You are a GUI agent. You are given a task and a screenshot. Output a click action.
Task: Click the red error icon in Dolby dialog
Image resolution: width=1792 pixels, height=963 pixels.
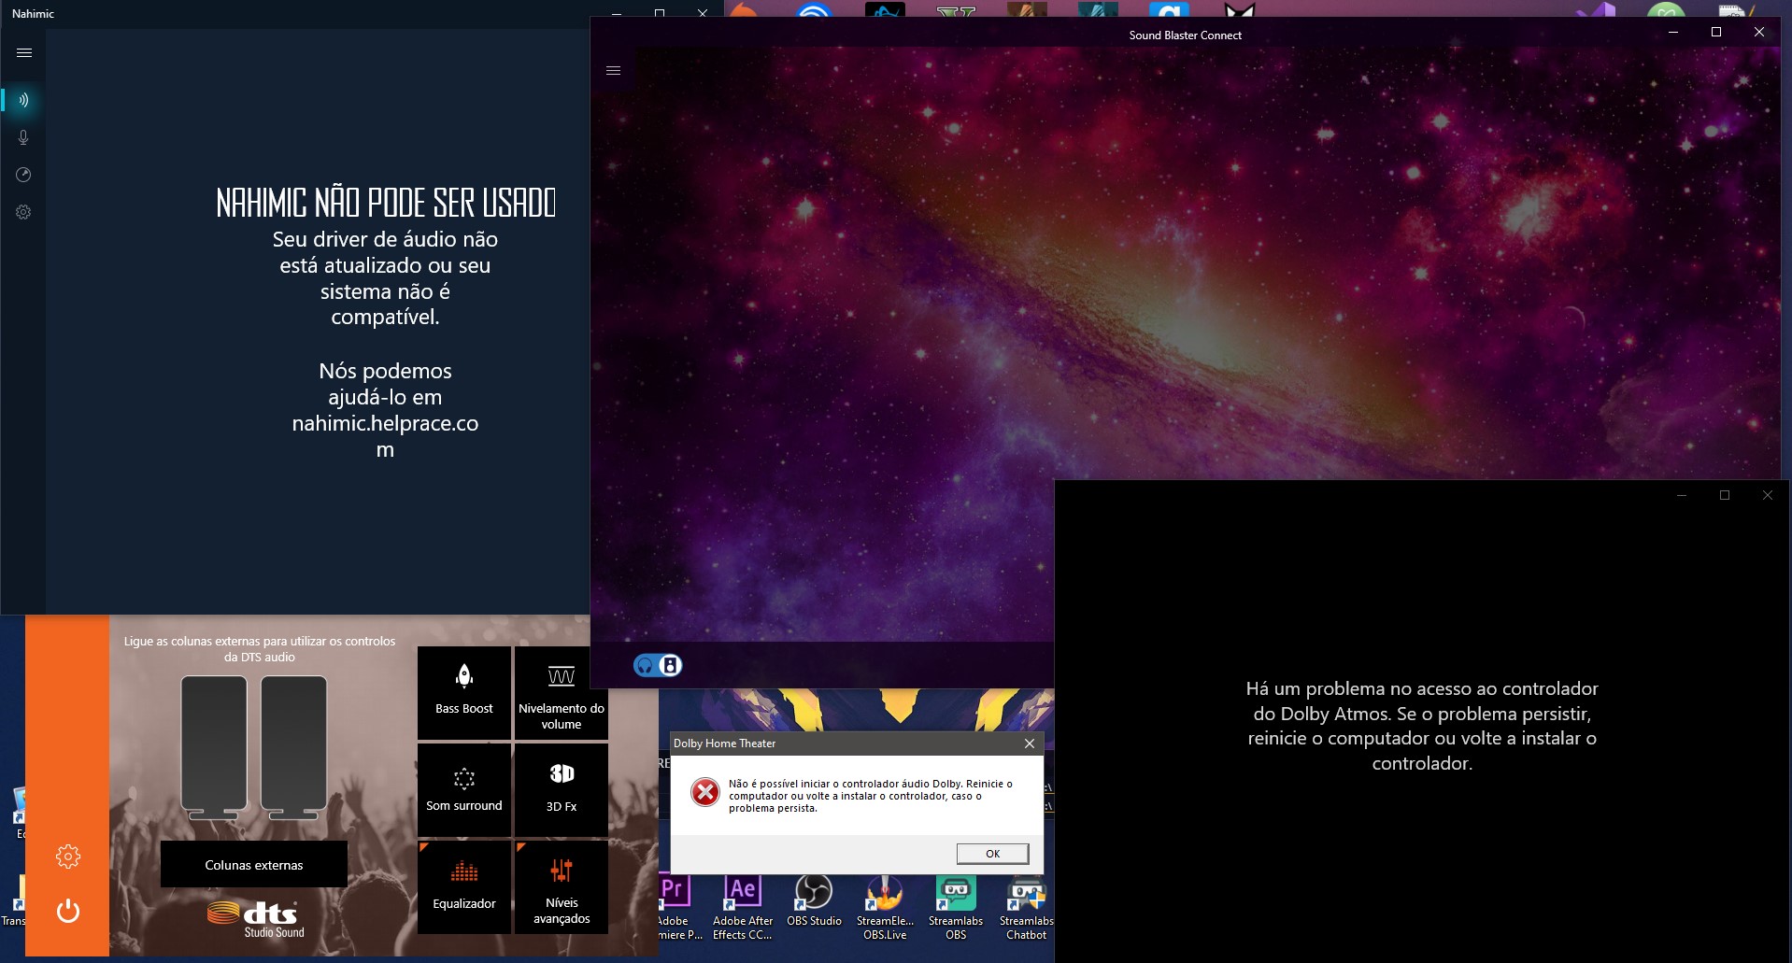pos(705,793)
